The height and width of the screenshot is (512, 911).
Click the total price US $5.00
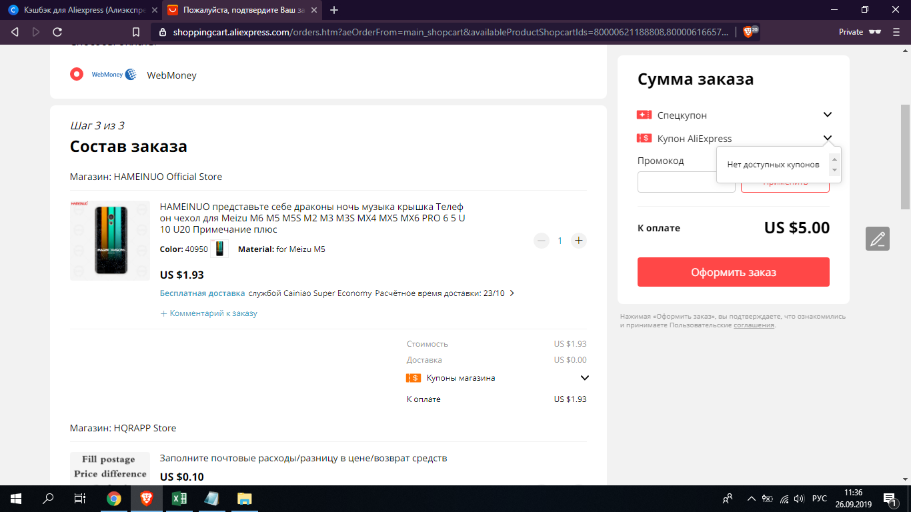tap(797, 227)
